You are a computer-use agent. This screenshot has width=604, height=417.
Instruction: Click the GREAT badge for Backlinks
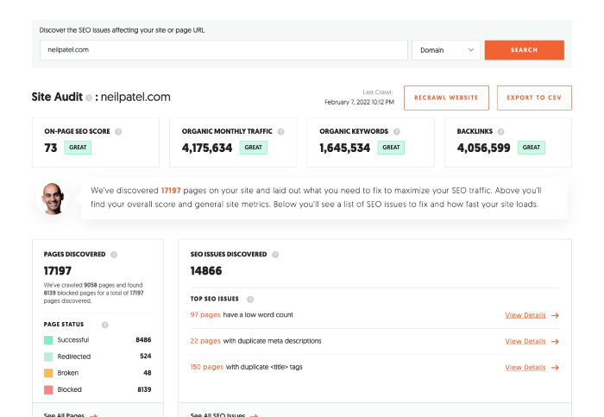click(x=532, y=148)
